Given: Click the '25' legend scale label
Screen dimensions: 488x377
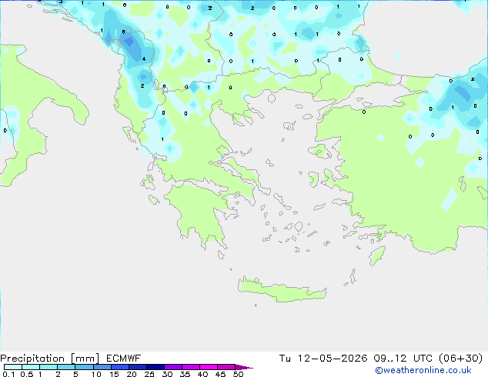Looking at the screenshot, I should click(x=149, y=374).
